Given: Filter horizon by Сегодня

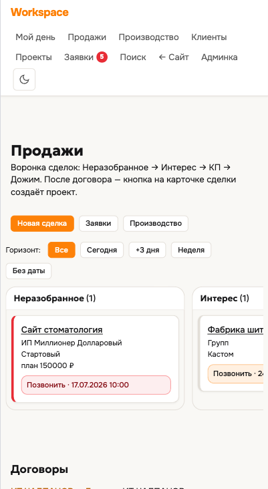Looking at the screenshot, I should [102, 250].
